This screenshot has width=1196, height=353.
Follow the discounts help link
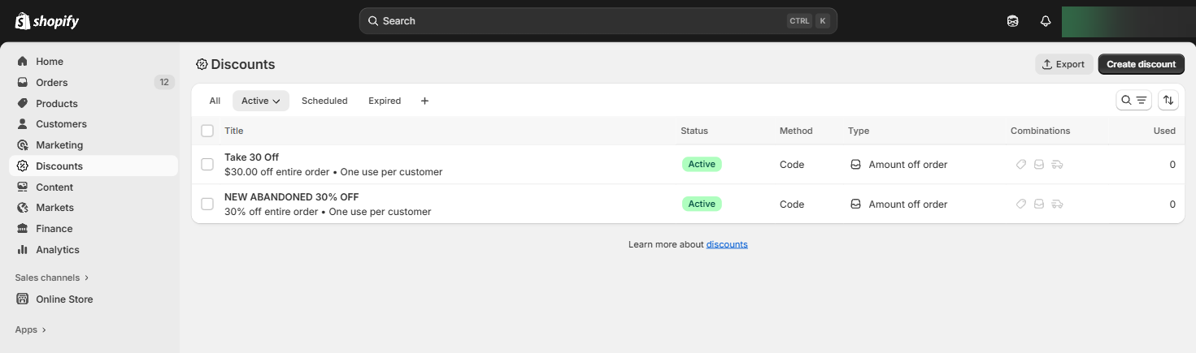coord(727,244)
